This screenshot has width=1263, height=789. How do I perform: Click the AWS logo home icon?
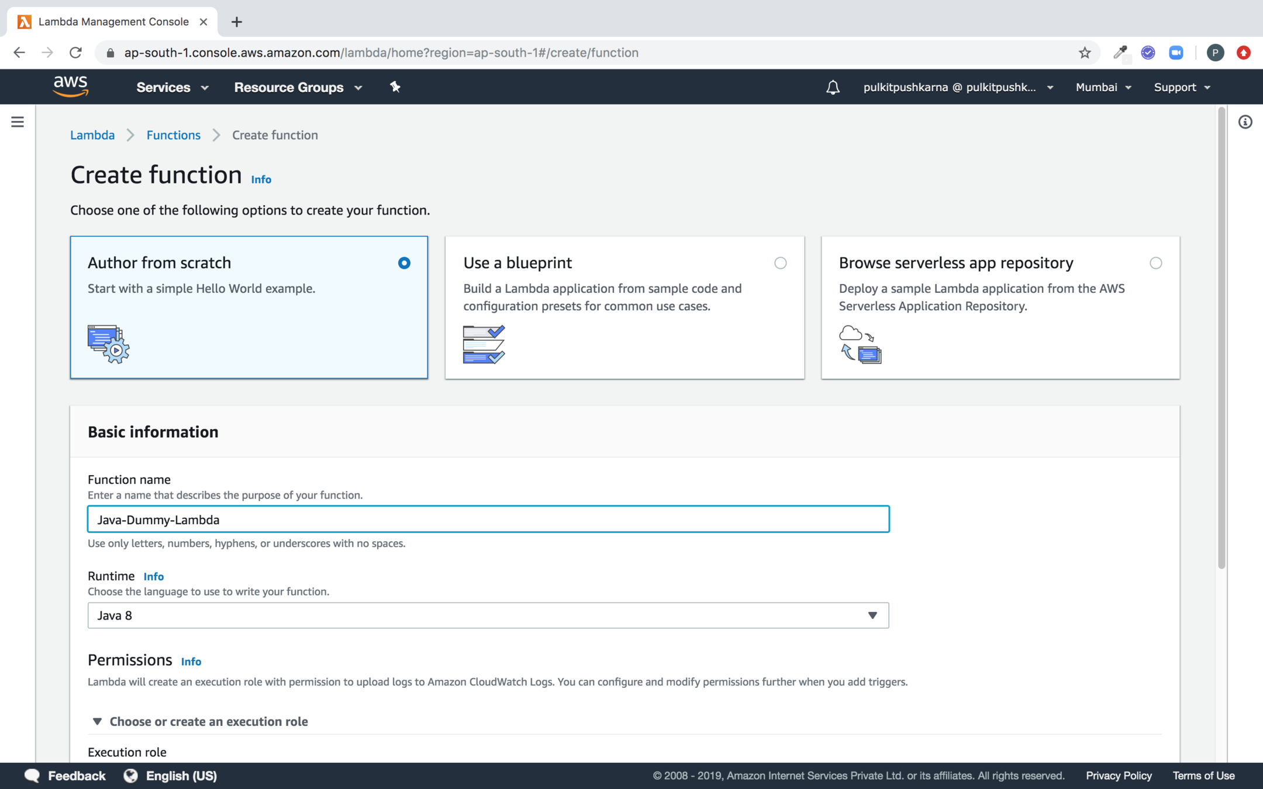[71, 86]
